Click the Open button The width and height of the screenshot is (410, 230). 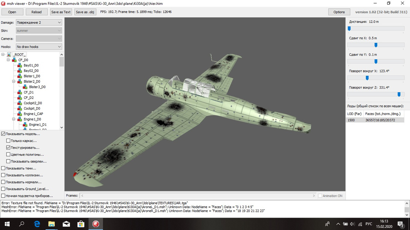pyautogui.click(x=12, y=12)
